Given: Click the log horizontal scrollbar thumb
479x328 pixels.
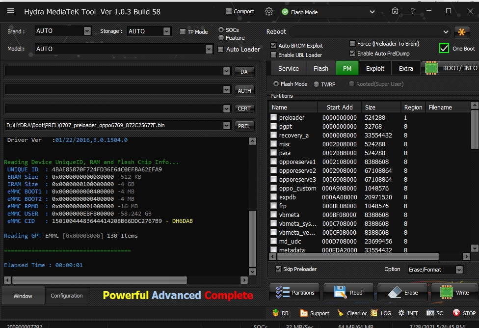Looking at the screenshot, I should 100,280.
